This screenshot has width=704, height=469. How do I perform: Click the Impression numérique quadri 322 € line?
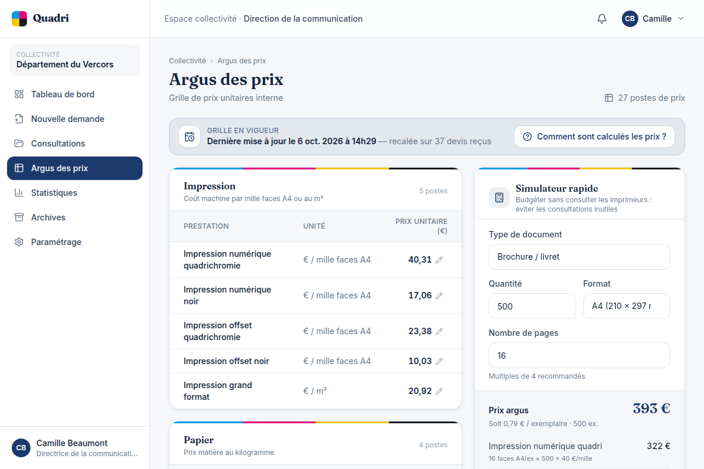pos(580,451)
